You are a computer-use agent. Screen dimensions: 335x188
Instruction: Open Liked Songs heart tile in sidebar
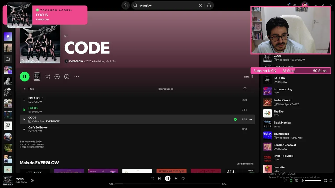[x=8, y=37]
